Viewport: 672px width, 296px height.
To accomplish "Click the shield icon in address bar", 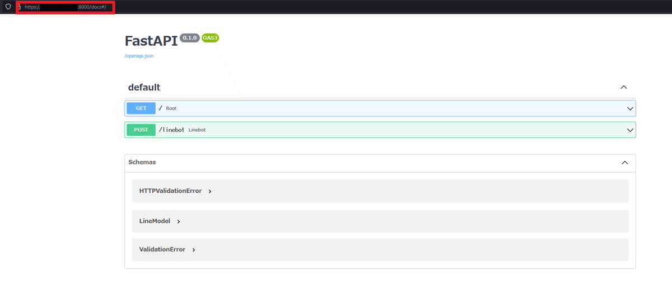I will point(8,7).
